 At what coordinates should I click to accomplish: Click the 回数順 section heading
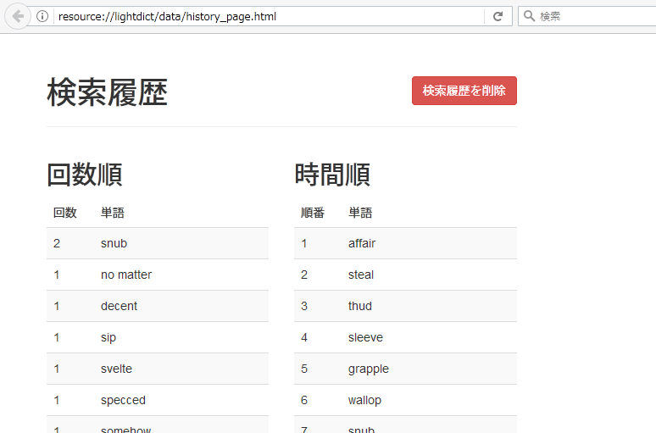(x=85, y=175)
